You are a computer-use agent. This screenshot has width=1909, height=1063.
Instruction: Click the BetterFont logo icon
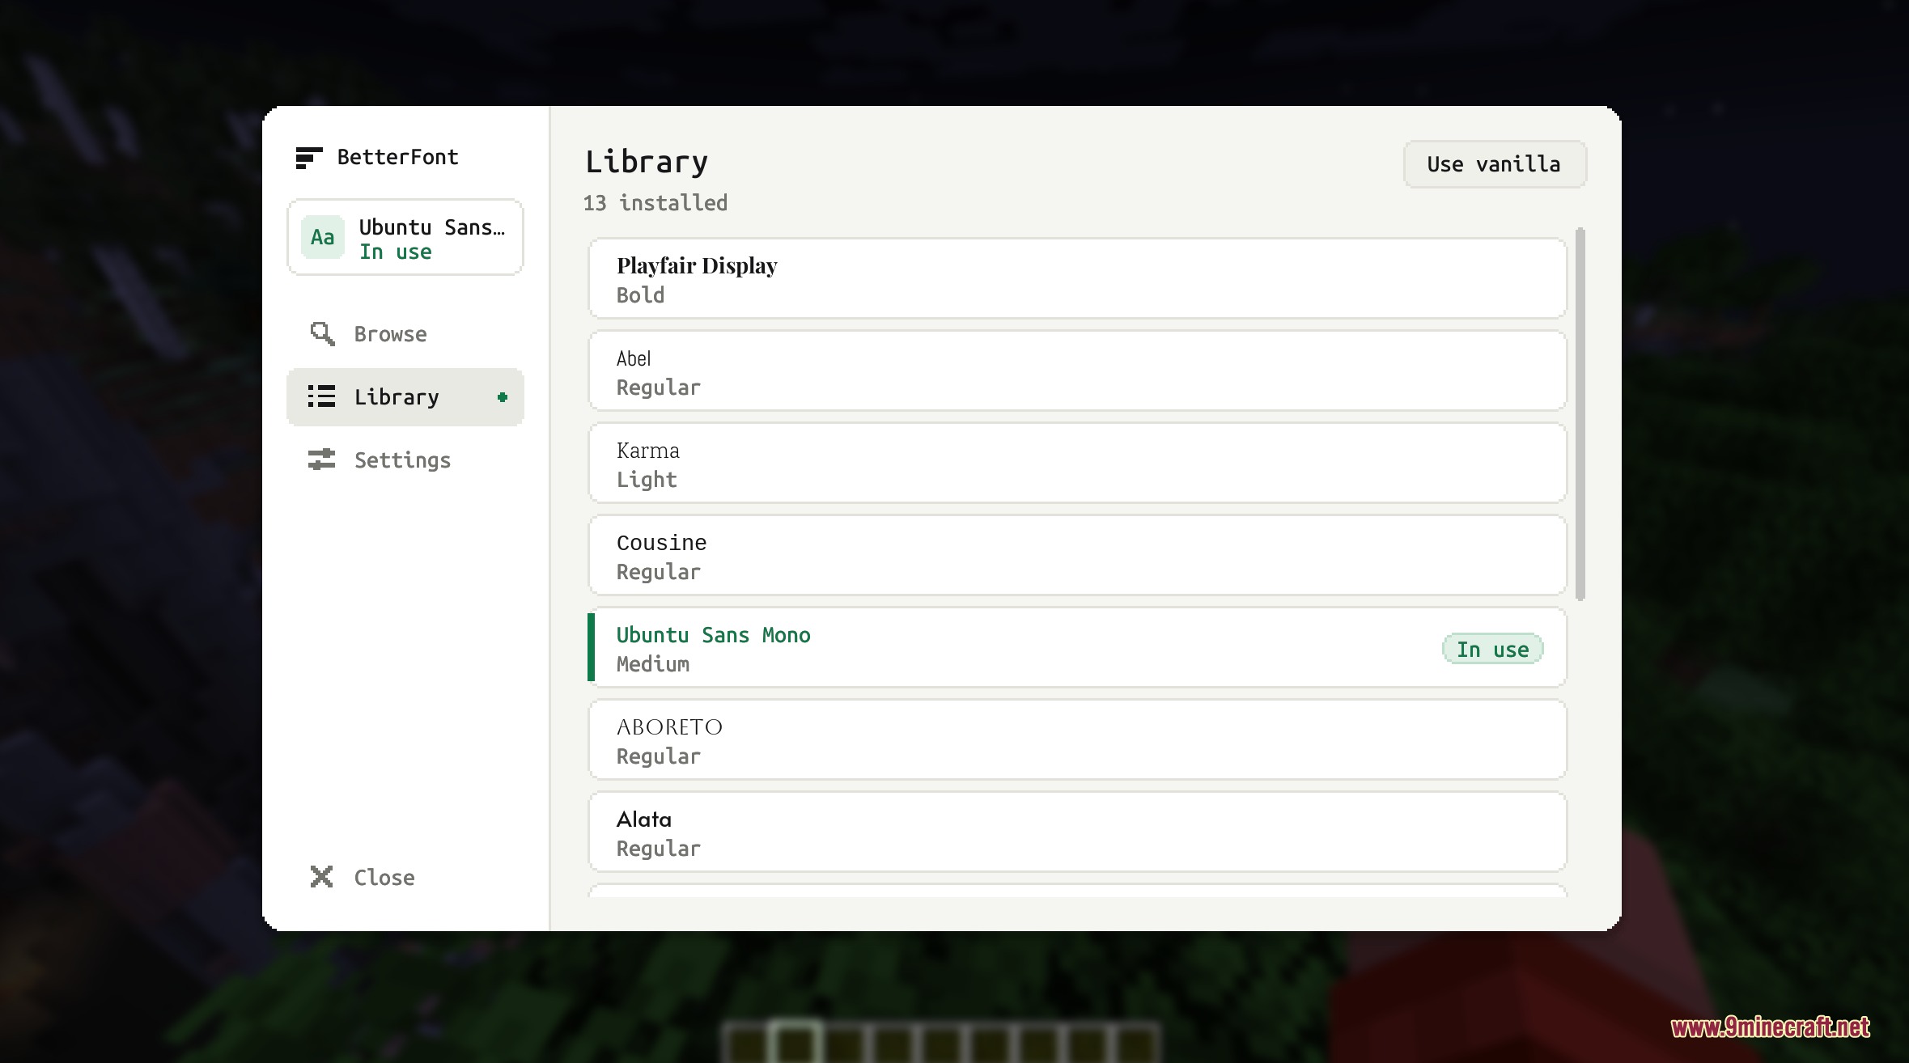coord(308,158)
